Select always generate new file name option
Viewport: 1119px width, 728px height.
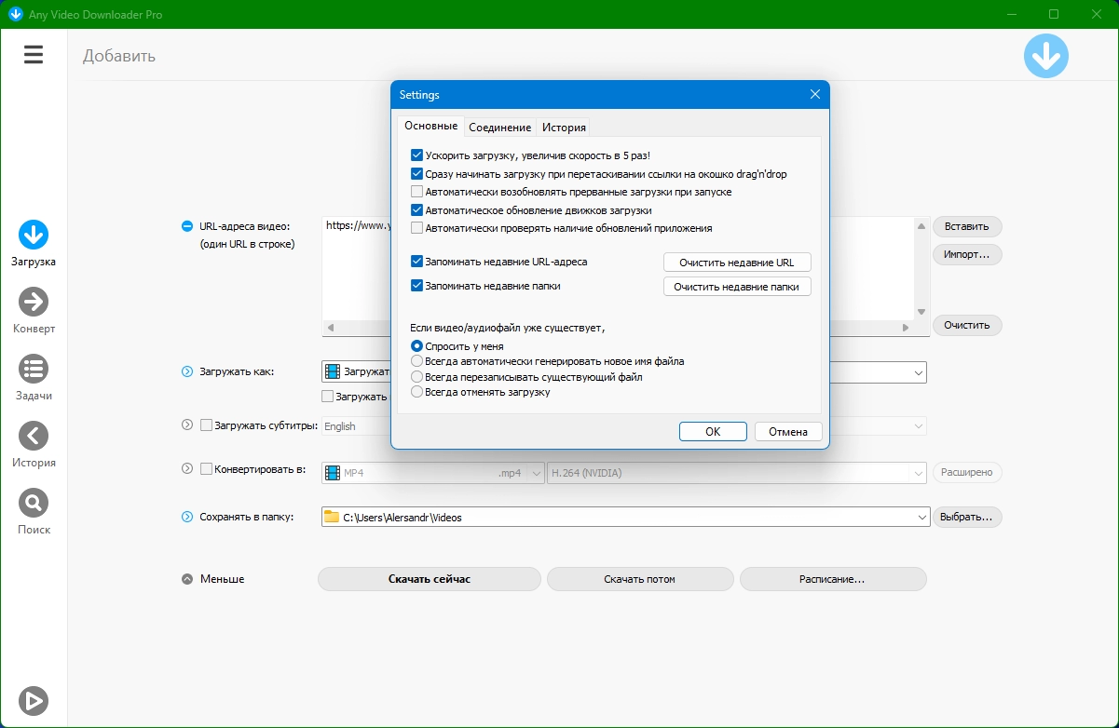point(416,361)
